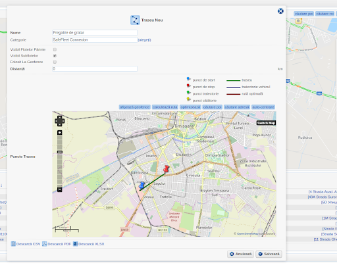The height and width of the screenshot is (271, 337).
Task: Click the blue punct de start pin legend icon
Action: 188,79
